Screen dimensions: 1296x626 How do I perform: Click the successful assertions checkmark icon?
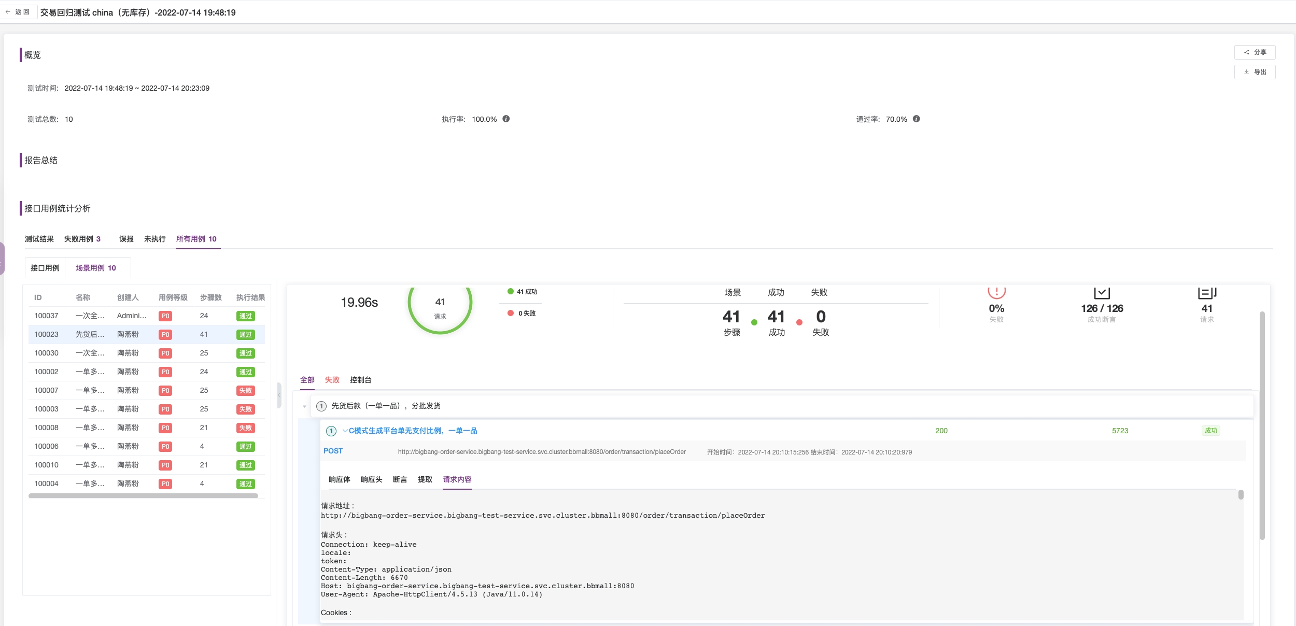click(x=1101, y=293)
